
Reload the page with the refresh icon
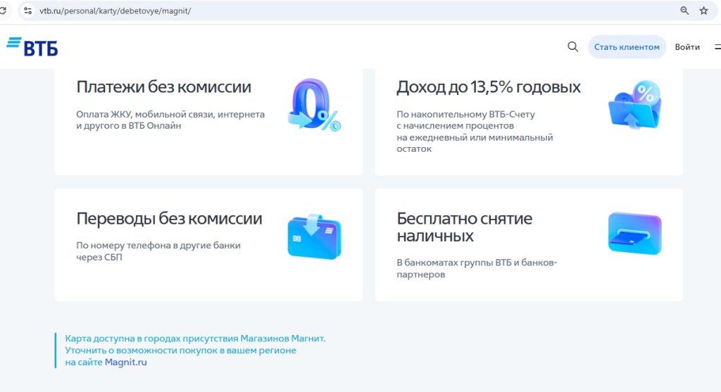pos(2,11)
